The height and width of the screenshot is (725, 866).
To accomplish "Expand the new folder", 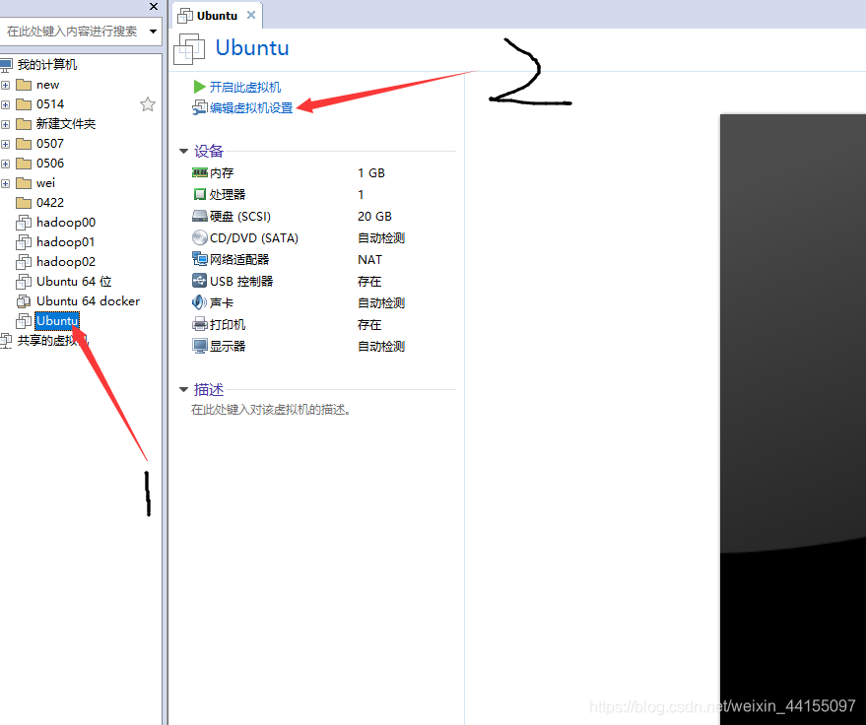I will click(6, 85).
